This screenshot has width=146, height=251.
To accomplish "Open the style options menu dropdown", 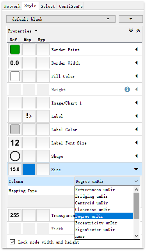I will coord(131,19).
